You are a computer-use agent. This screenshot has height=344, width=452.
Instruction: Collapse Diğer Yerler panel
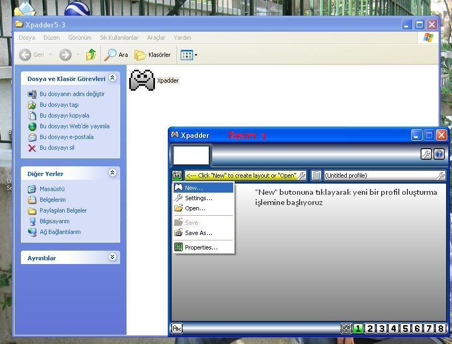[113, 173]
